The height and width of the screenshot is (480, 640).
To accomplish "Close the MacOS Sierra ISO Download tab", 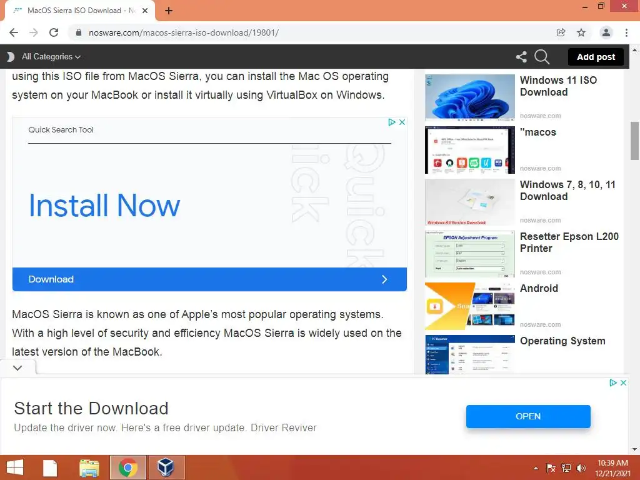I will click(145, 11).
